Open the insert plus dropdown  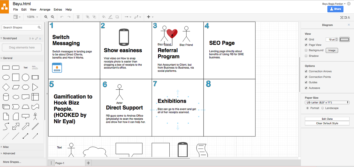pyautogui.click(x=150, y=17)
